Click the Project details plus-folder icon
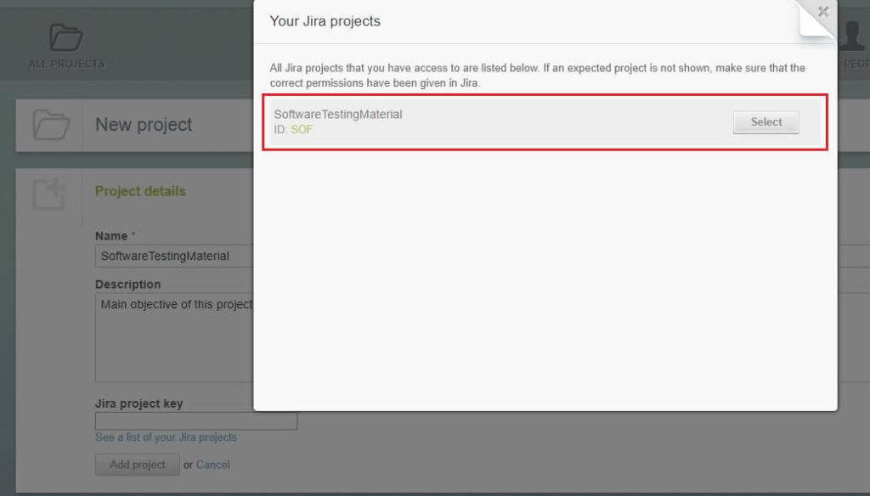Viewport: 870px width, 496px height. 48,193
